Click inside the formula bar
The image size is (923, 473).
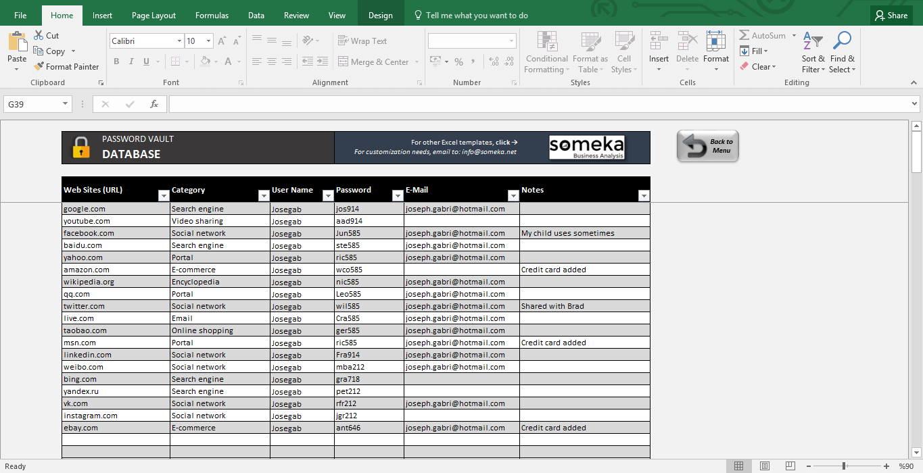473,104
